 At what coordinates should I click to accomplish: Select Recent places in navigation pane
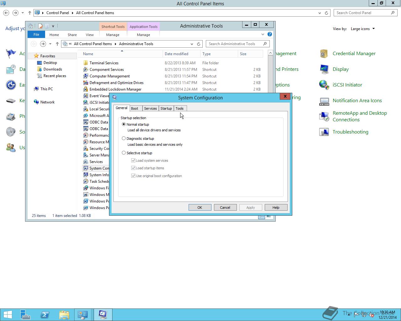(52, 76)
